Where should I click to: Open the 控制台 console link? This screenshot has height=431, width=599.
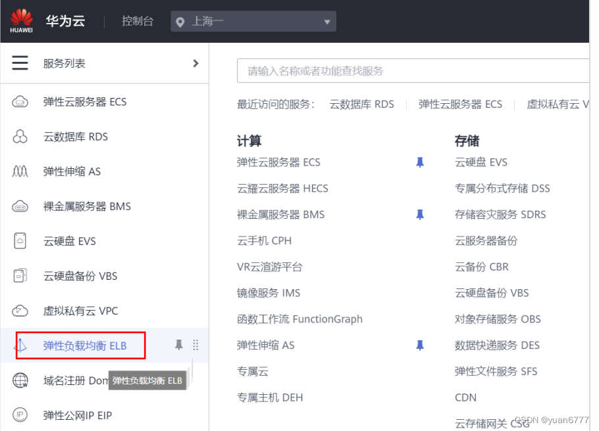138,21
